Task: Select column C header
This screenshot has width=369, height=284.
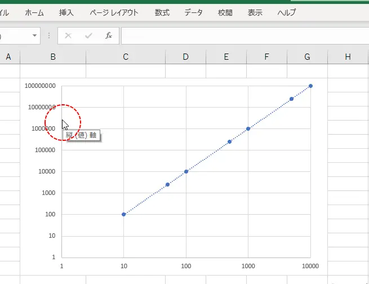Action: (126, 56)
